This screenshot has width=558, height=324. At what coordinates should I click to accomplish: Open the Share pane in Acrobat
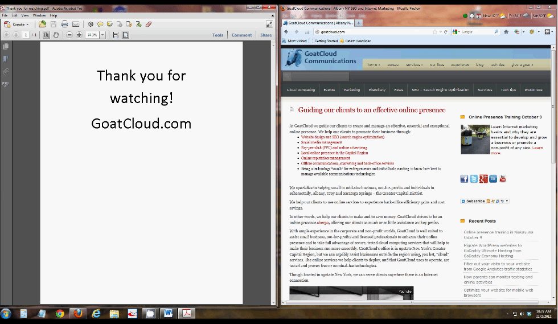point(266,35)
